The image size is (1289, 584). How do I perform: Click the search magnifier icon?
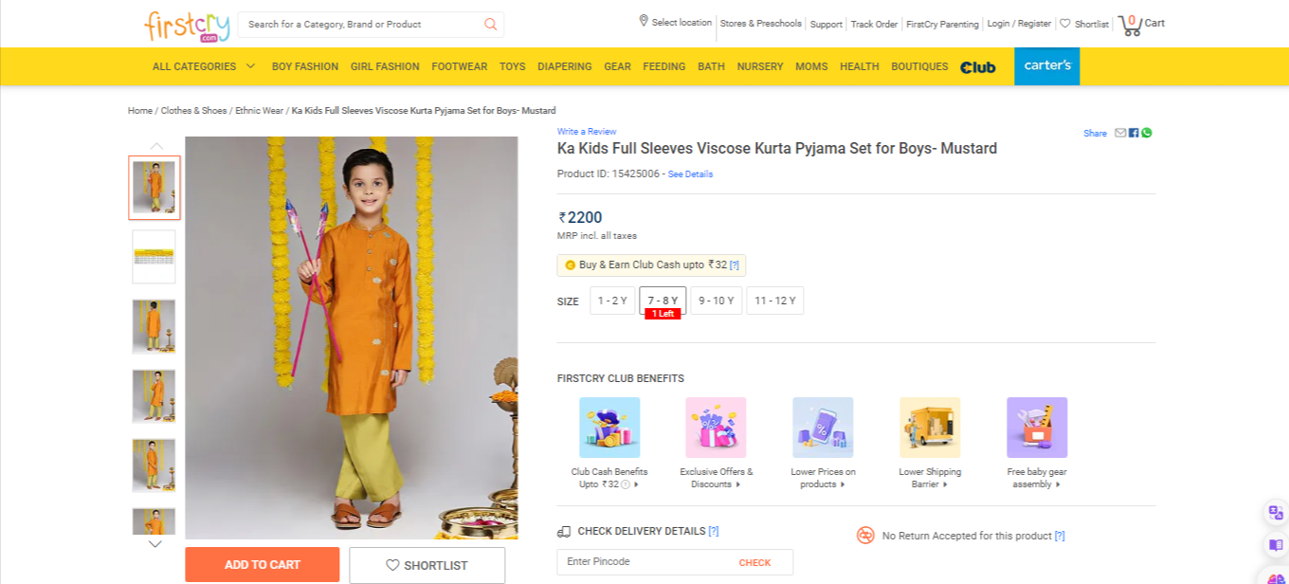490,25
